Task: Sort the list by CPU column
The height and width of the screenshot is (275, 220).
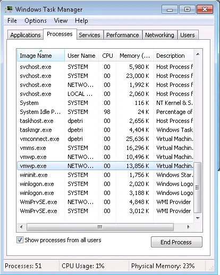Action: pos(107,56)
